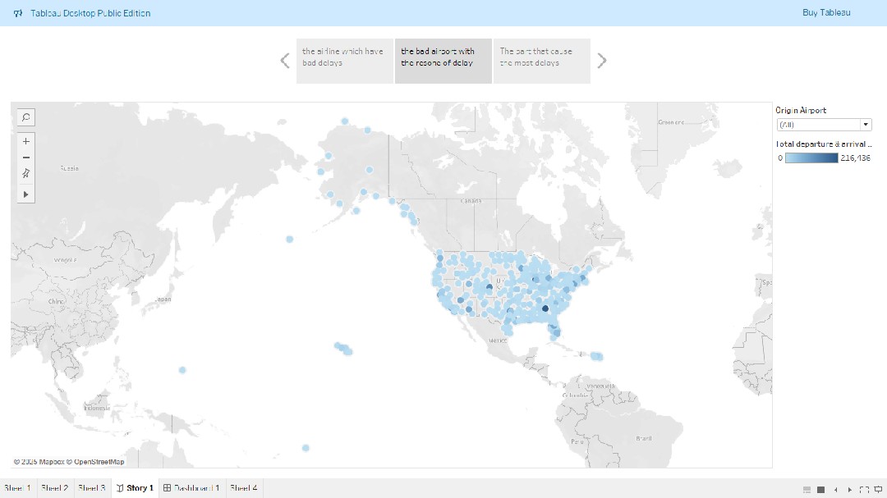Select 'The part that cause the most delays' point

[x=541, y=61]
